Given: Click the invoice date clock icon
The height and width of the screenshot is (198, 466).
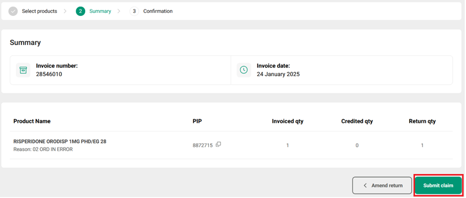Looking at the screenshot, I should click(243, 70).
